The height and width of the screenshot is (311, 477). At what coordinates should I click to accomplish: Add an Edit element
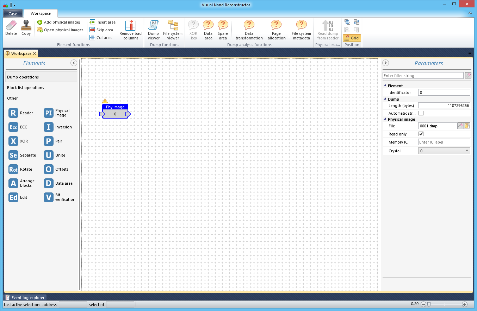18,197
